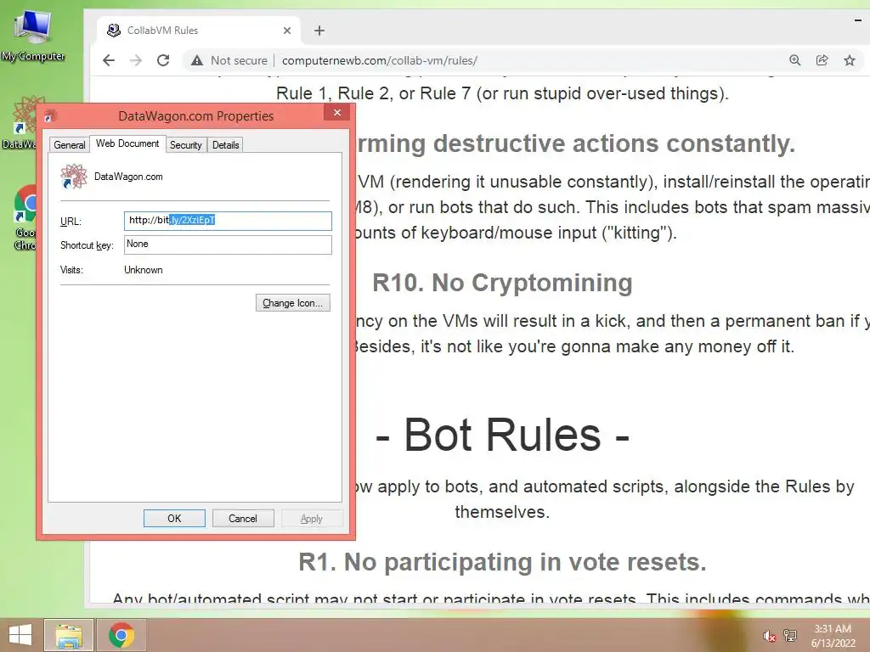Select the Web Document tab

tap(127, 143)
